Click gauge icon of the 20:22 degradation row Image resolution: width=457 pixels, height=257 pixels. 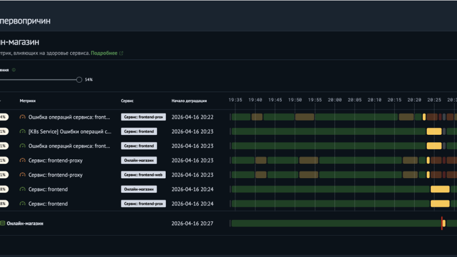click(22, 117)
